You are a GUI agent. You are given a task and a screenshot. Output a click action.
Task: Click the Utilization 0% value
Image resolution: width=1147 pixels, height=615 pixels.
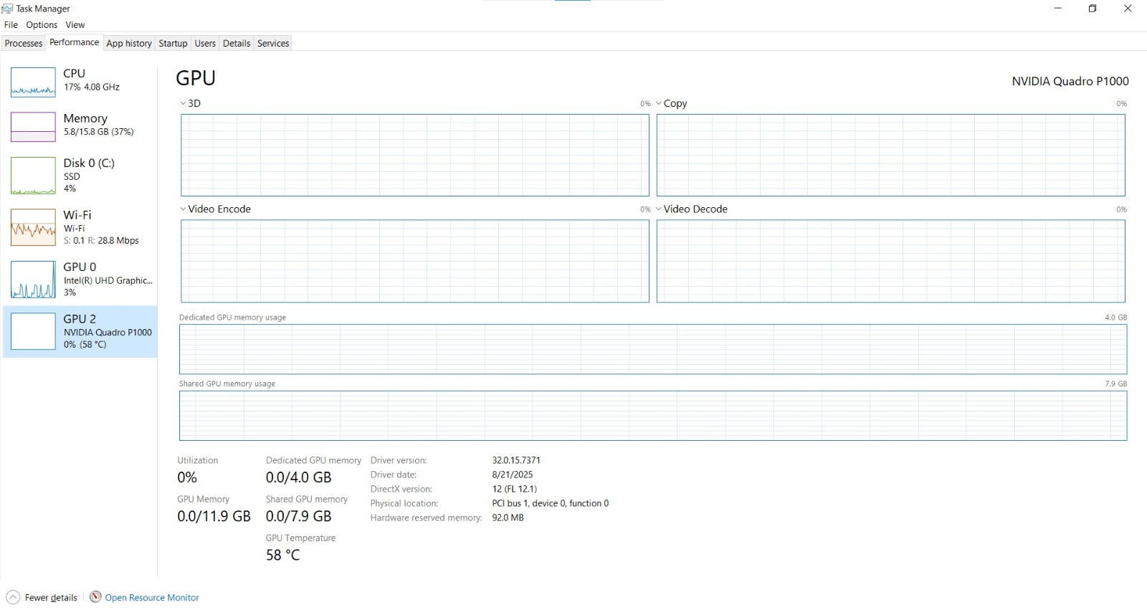(x=187, y=477)
